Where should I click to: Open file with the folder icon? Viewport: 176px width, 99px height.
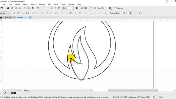point(2,8)
